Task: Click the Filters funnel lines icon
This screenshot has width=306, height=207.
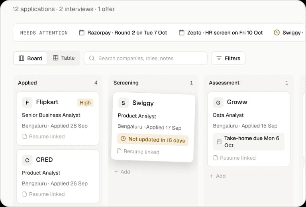Action: pyautogui.click(x=219, y=58)
